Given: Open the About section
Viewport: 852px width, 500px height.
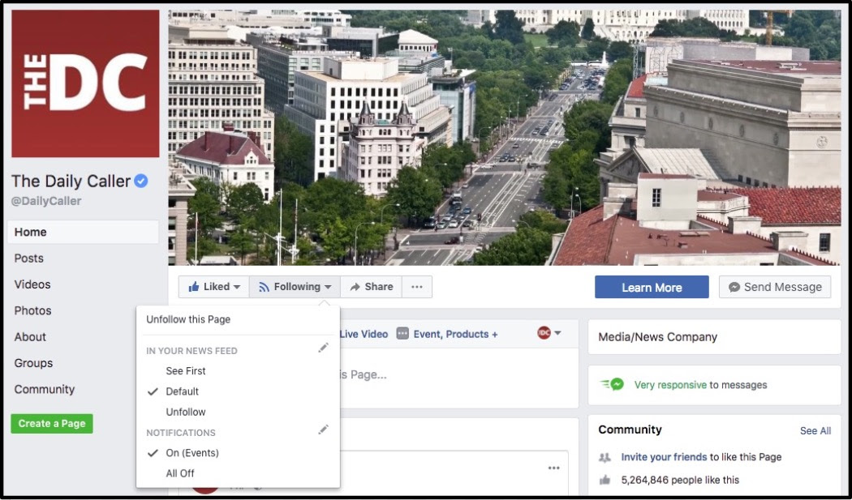Looking at the screenshot, I should pos(30,336).
